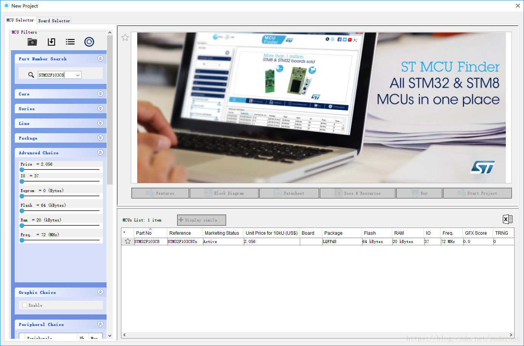Click the table horizontal scroll right arrow

[511, 335]
